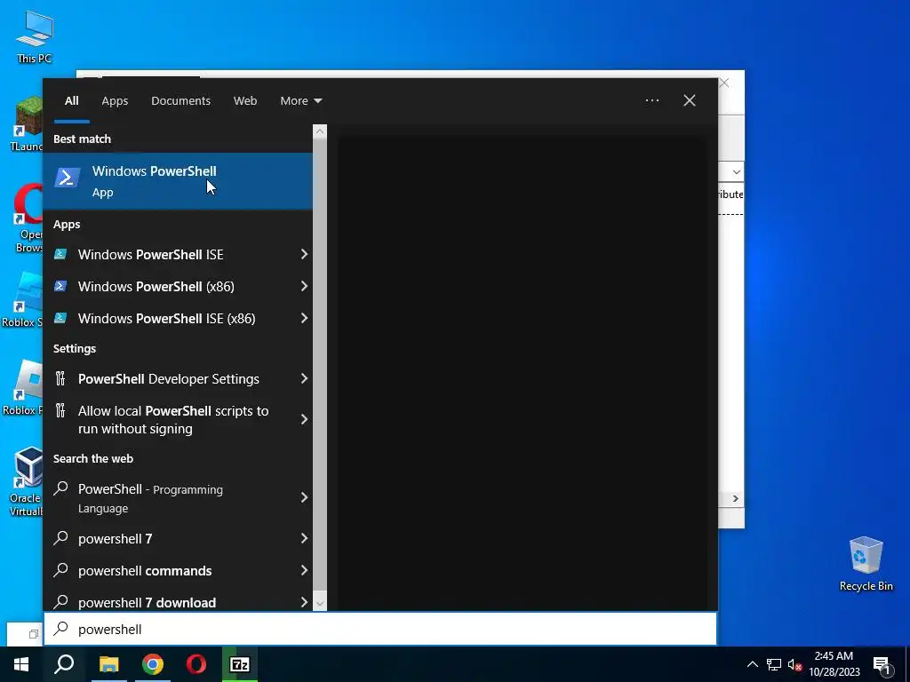Switch to the Apps search tab
This screenshot has height=682, width=910.
point(115,101)
